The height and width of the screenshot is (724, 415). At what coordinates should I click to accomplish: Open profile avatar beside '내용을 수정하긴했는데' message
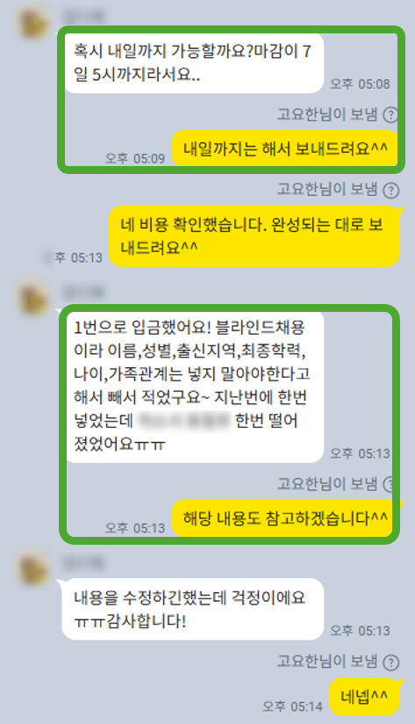coord(32,568)
